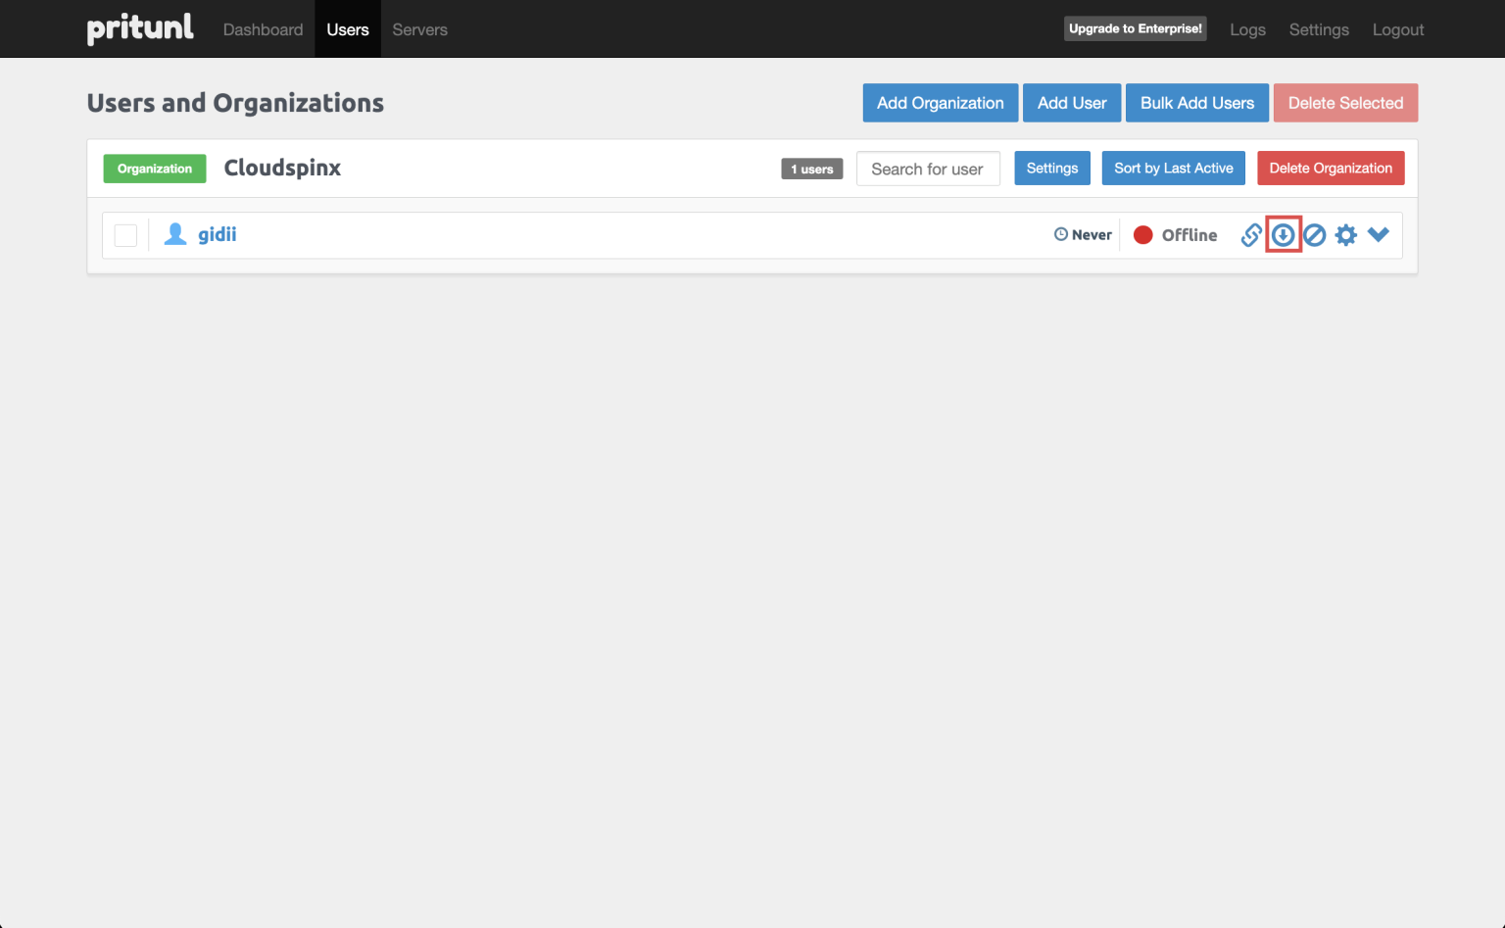The height and width of the screenshot is (928, 1505).
Task: Click the temporary profile link icon for gidii
Action: coord(1251,234)
